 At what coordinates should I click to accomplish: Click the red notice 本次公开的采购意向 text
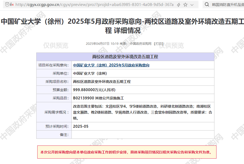[126, 152]
